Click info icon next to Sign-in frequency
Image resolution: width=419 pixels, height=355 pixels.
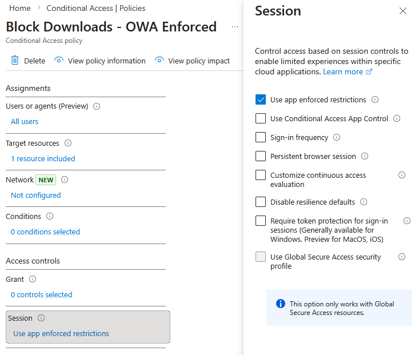[337, 137]
